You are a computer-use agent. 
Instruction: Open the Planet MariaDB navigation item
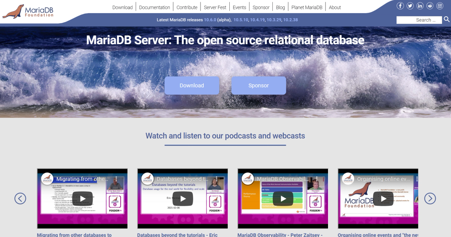(x=307, y=7)
